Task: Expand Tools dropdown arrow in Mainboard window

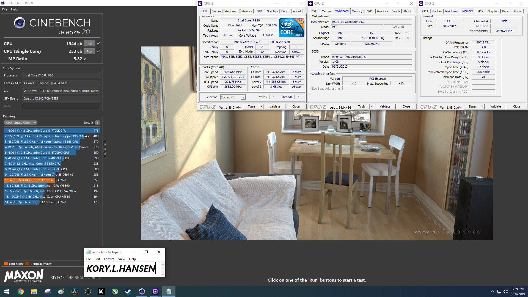Action: tap(372, 106)
